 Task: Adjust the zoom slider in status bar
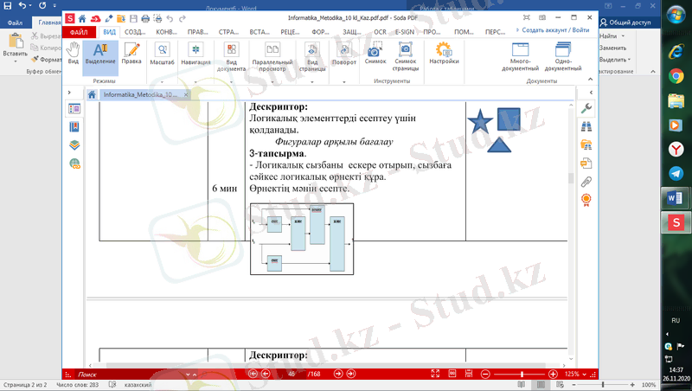(521, 374)
